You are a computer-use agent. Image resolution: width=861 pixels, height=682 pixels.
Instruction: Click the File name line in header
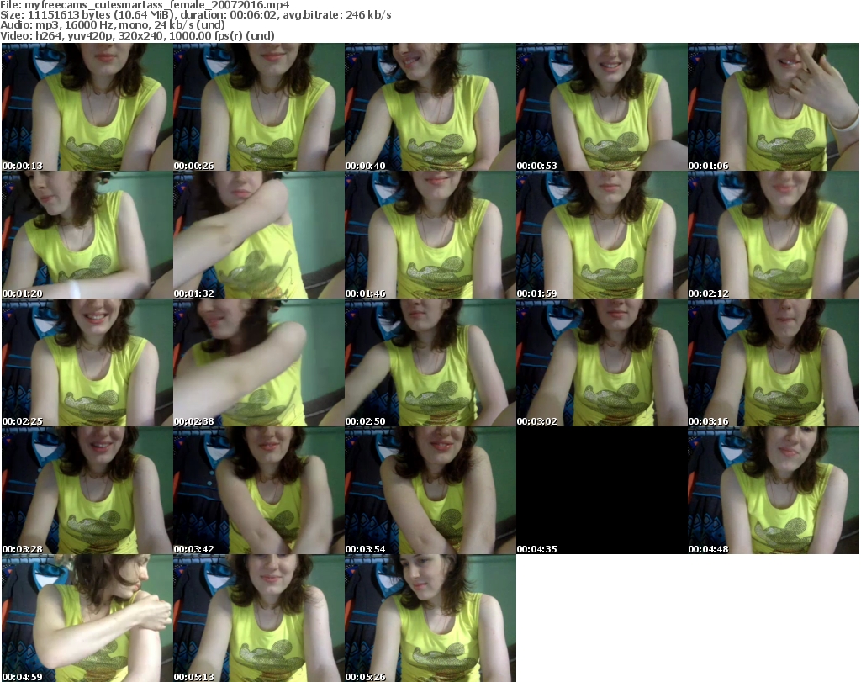coord(145,5)
